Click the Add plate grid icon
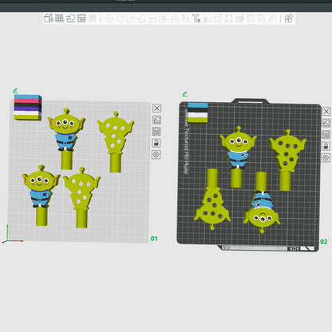Viewport: 332px width, 332px height. point(60,18)
